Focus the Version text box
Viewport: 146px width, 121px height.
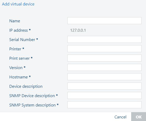click(104, 67)
